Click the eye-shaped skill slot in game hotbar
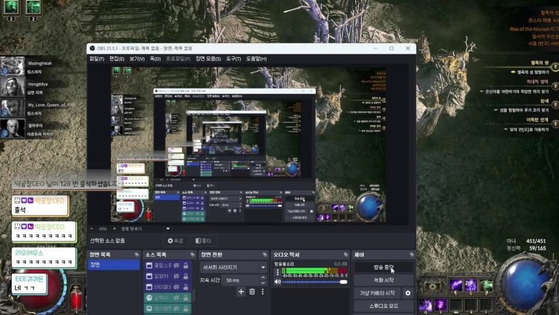Image resolution: width=559 pixels, height=315 pixels. 433,286
